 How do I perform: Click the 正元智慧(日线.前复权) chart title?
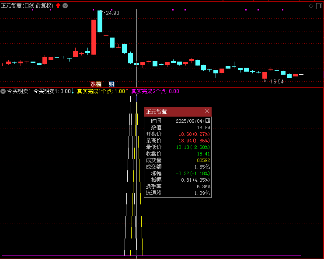point(27,6)
